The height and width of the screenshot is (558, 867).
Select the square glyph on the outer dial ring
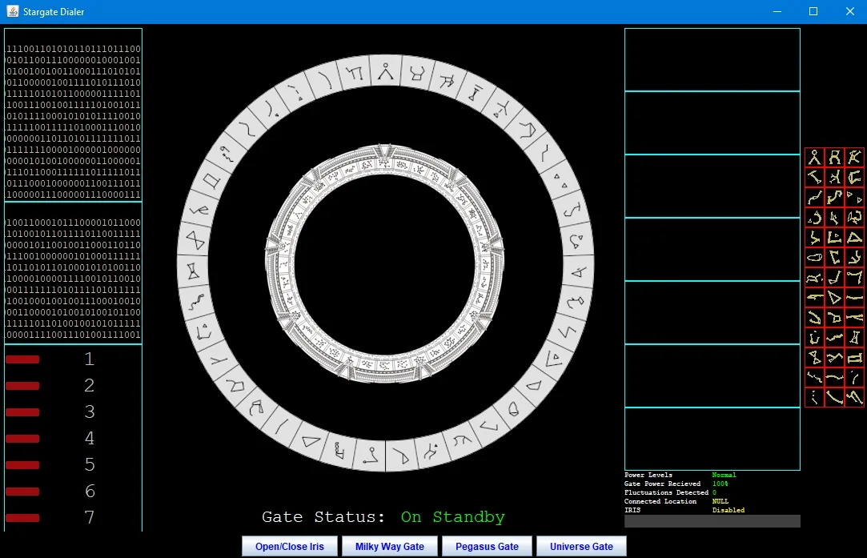212,181
